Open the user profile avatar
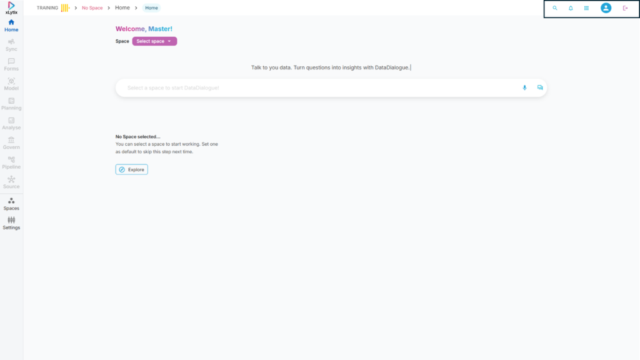640x360 pixels. coord(606,8)
